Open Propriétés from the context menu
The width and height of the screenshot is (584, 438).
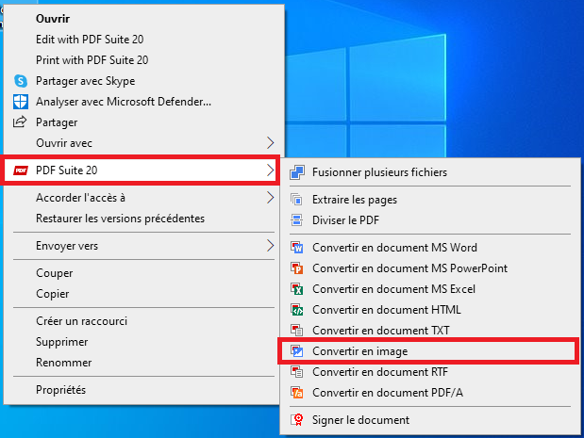[x=60, y=390]
